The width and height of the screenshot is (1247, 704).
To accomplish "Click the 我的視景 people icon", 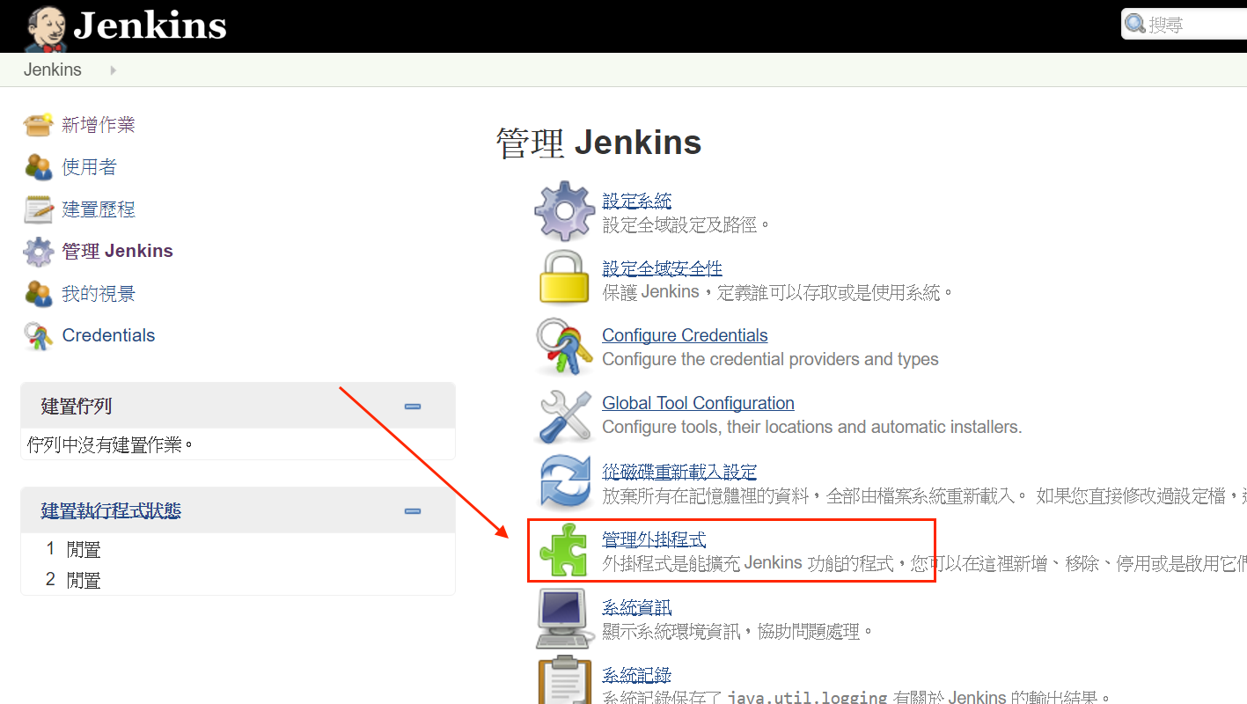I will (39, 294).
